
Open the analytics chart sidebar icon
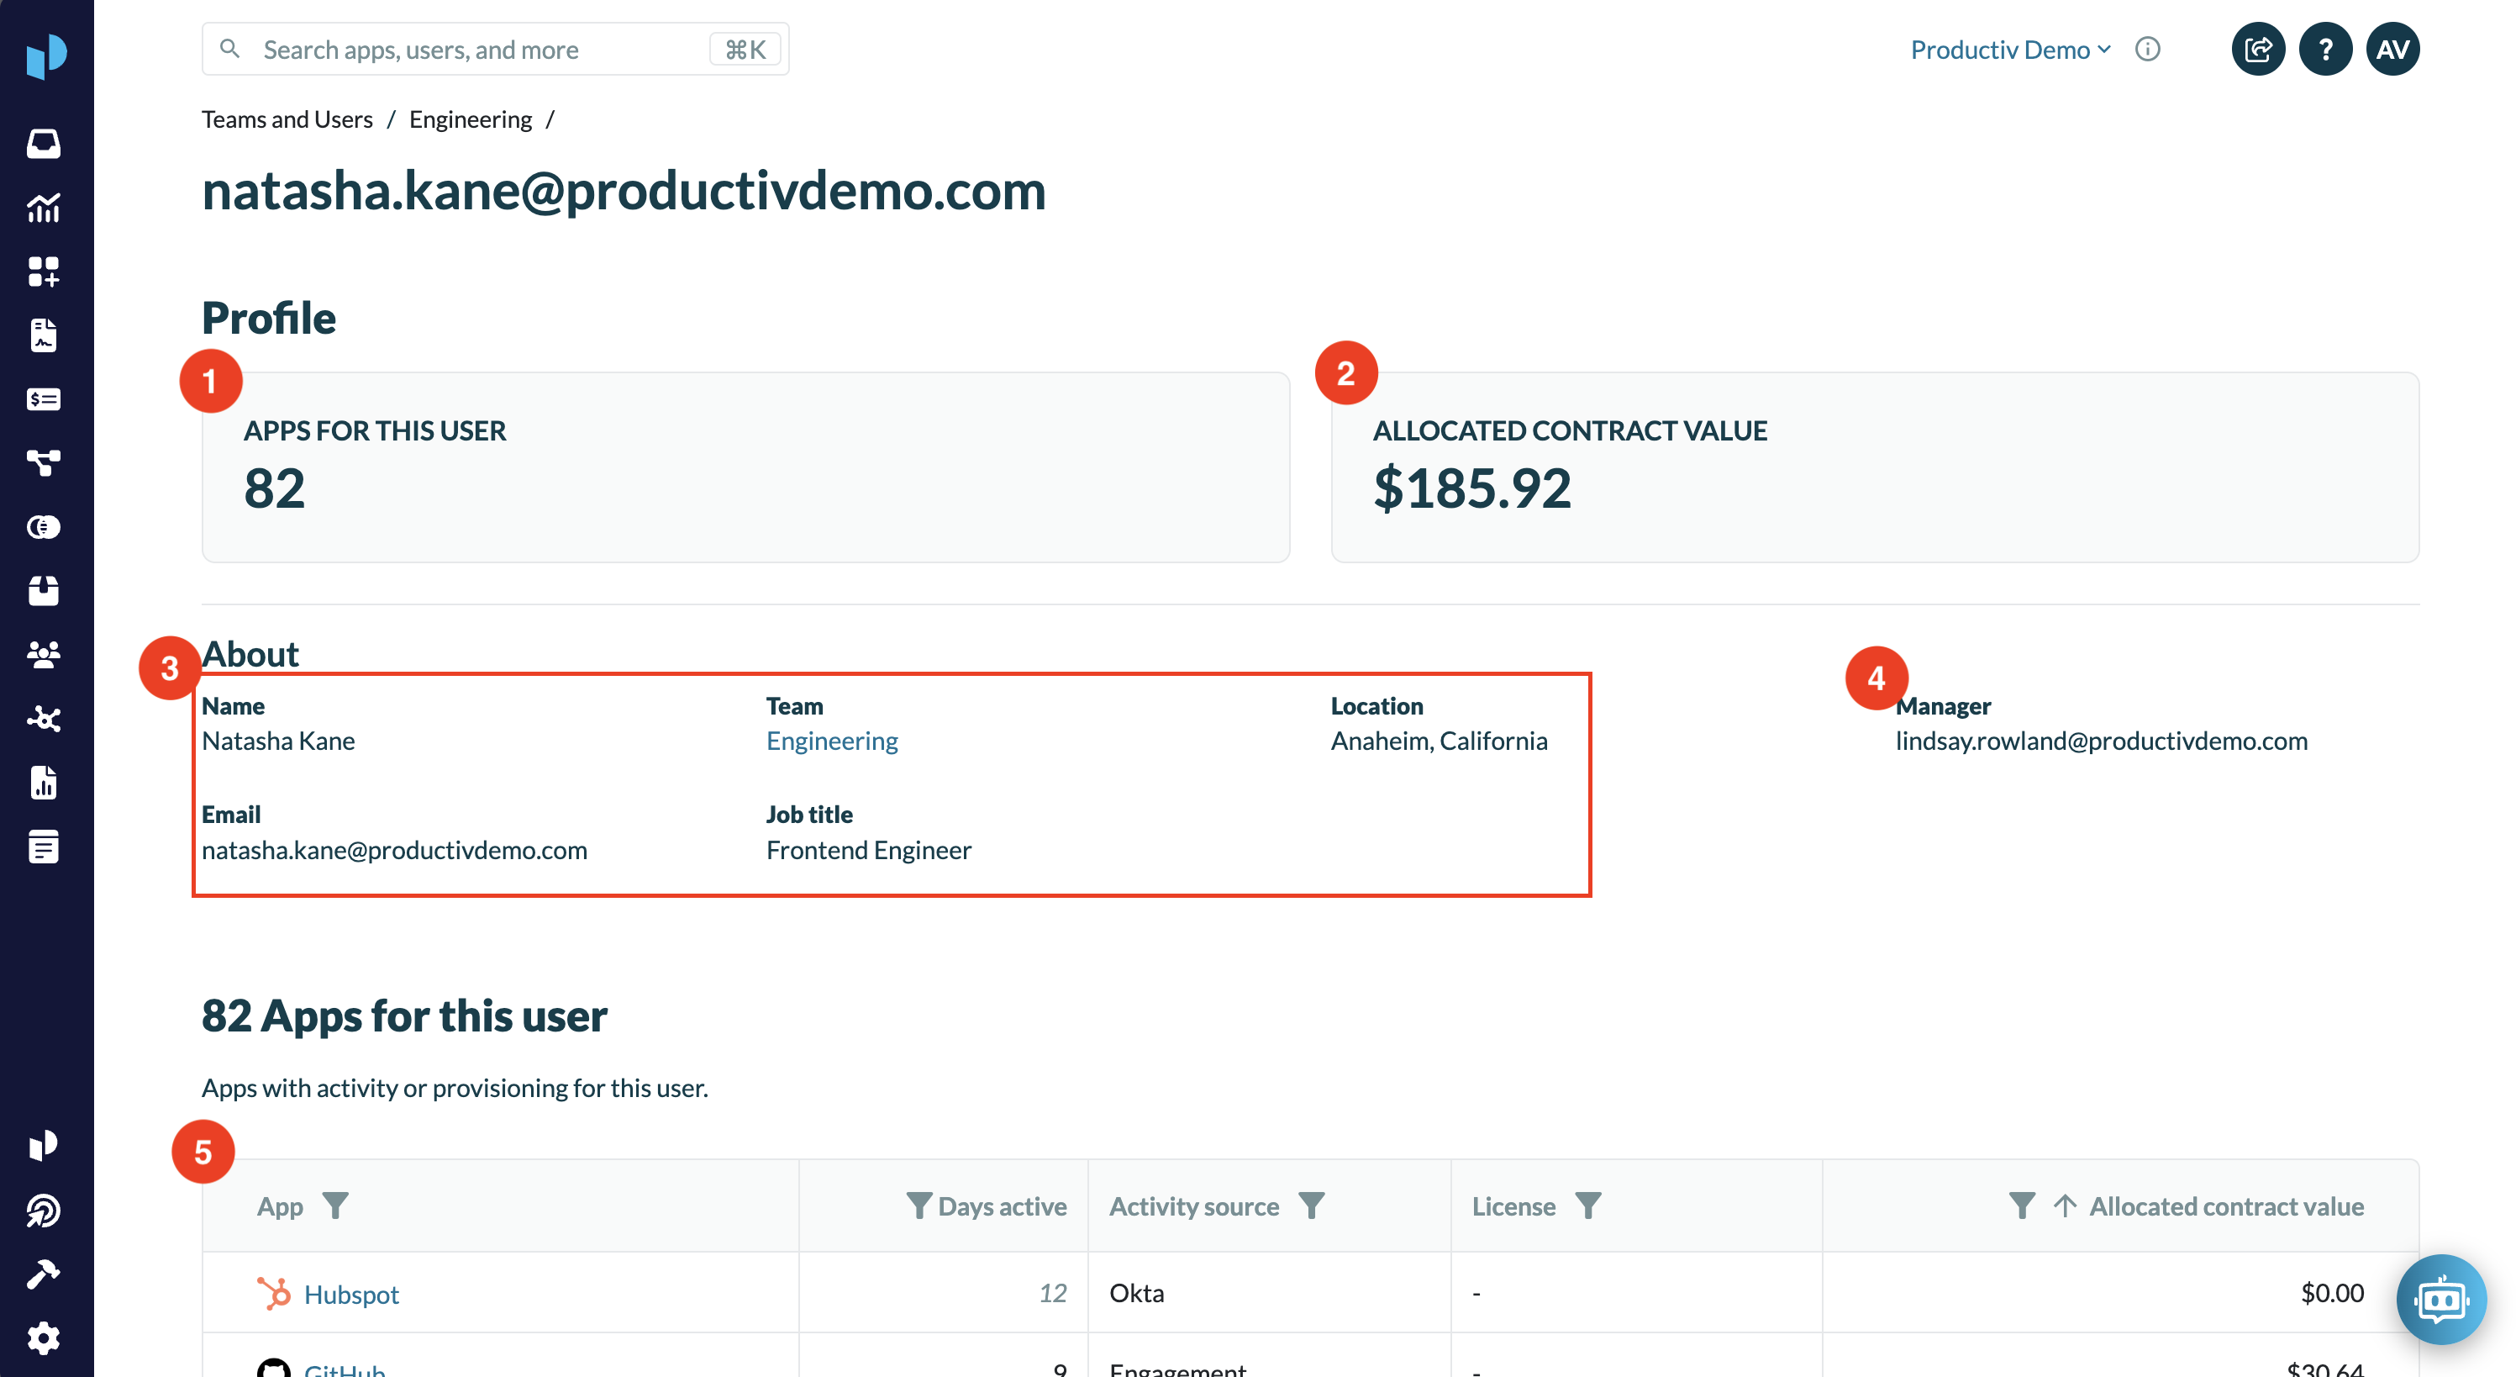click(x=44, y=207)
